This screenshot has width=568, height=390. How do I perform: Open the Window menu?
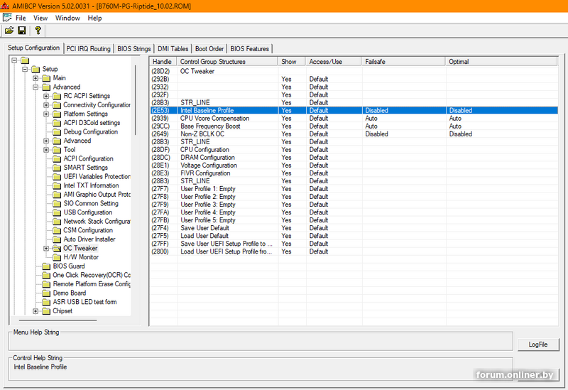click(x=67, y=18)
